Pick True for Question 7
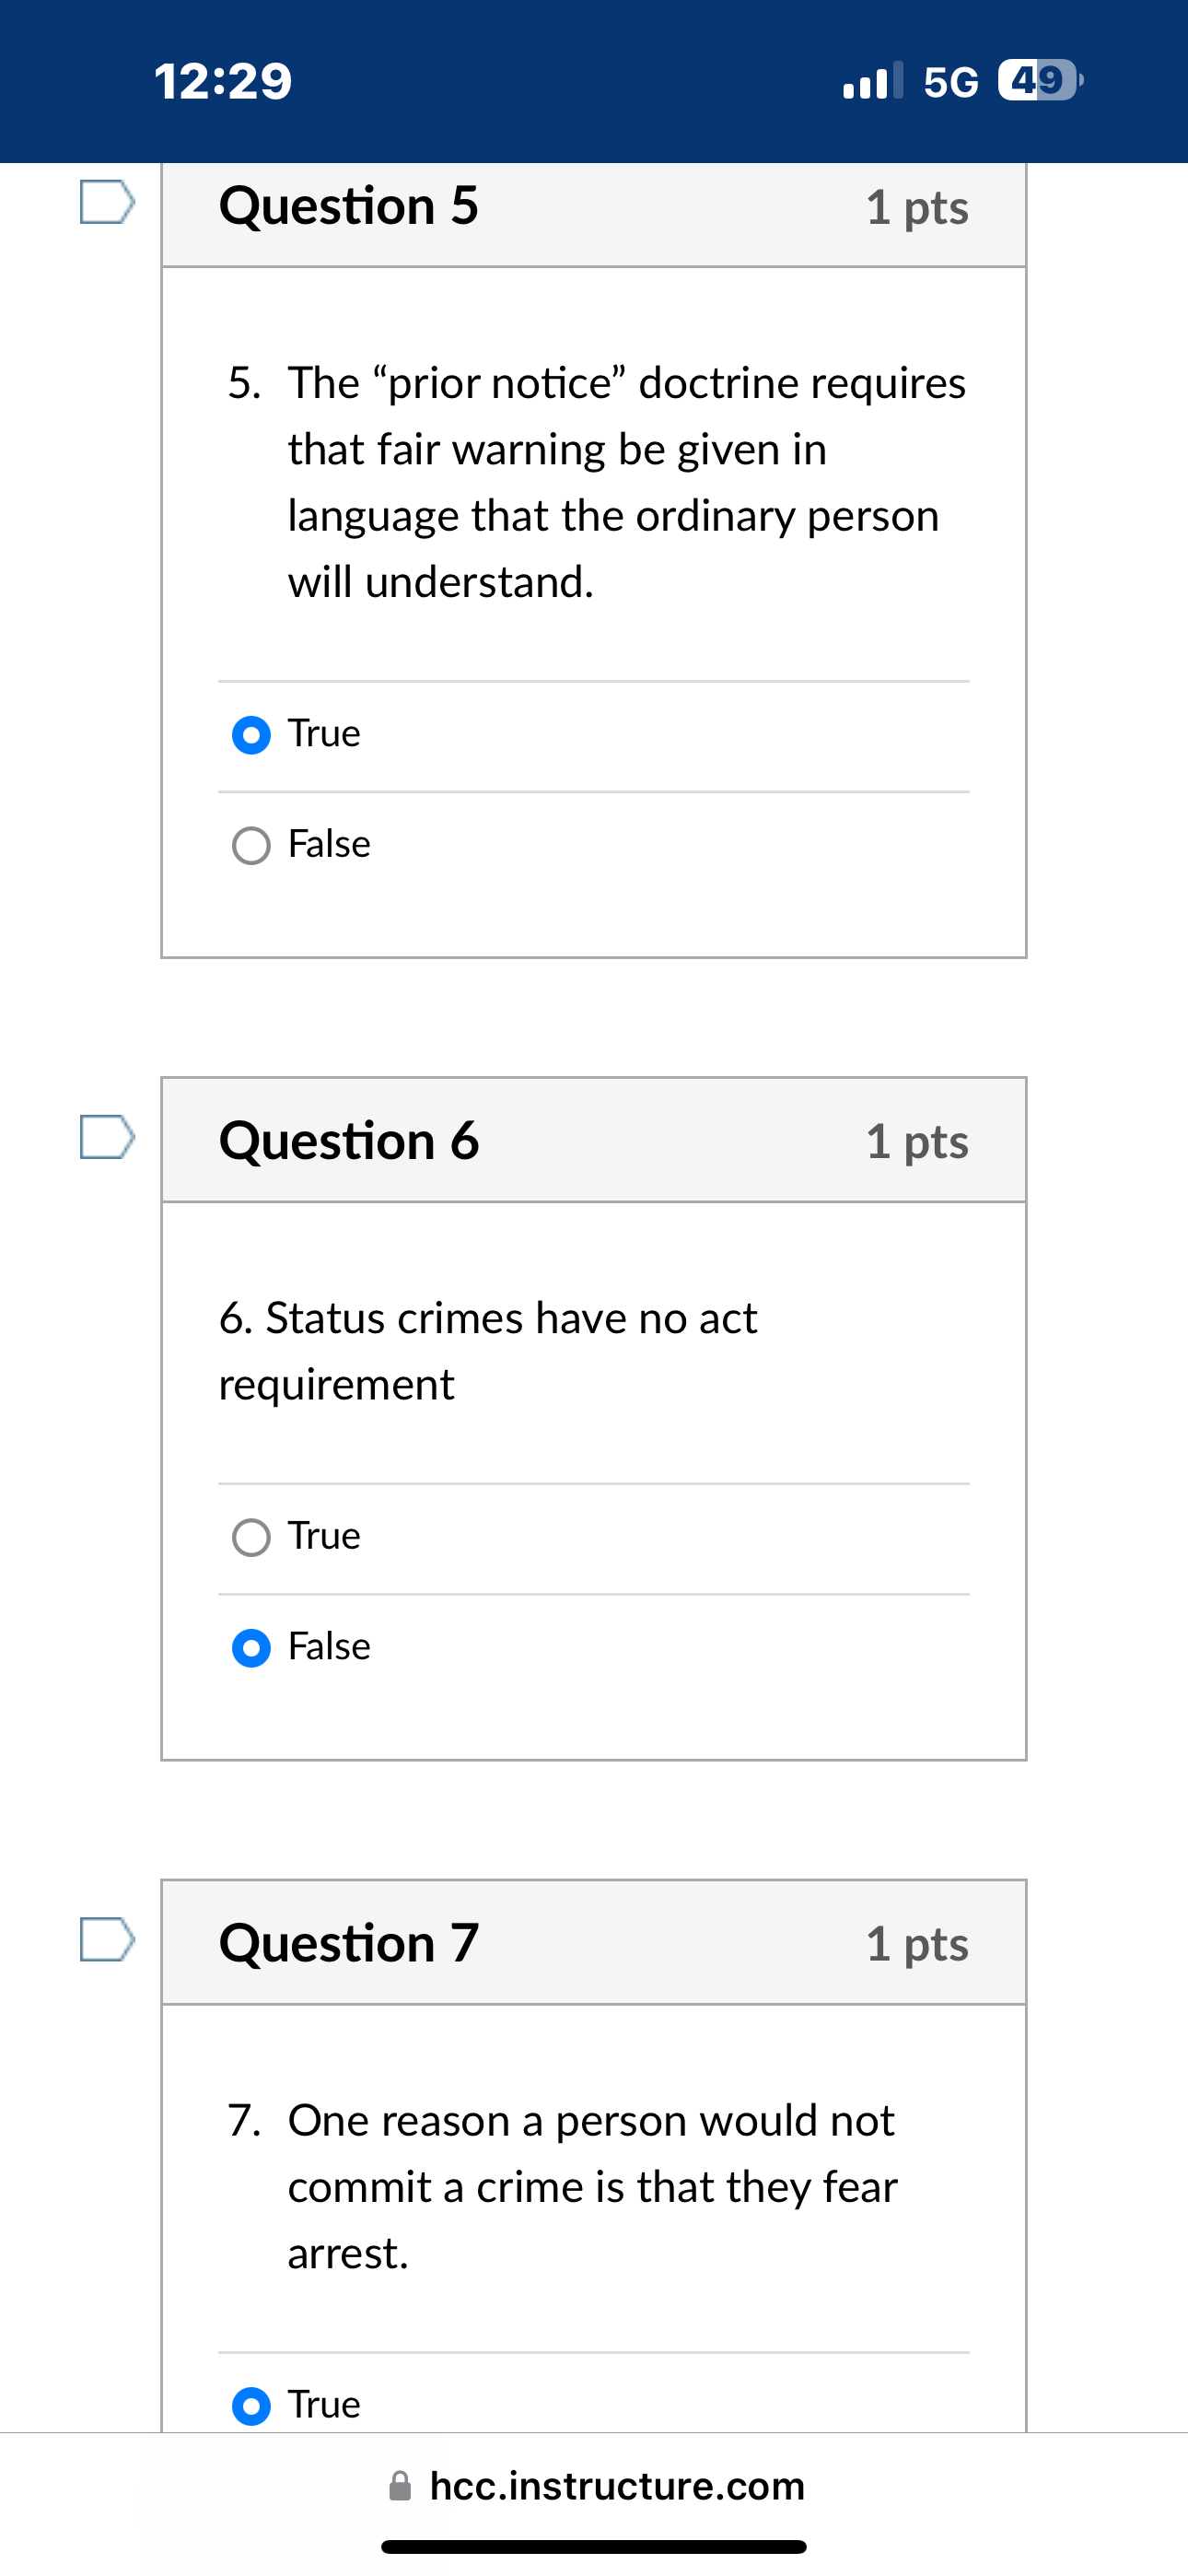The image size is (1188, 2576). [x=251, y=2405]
